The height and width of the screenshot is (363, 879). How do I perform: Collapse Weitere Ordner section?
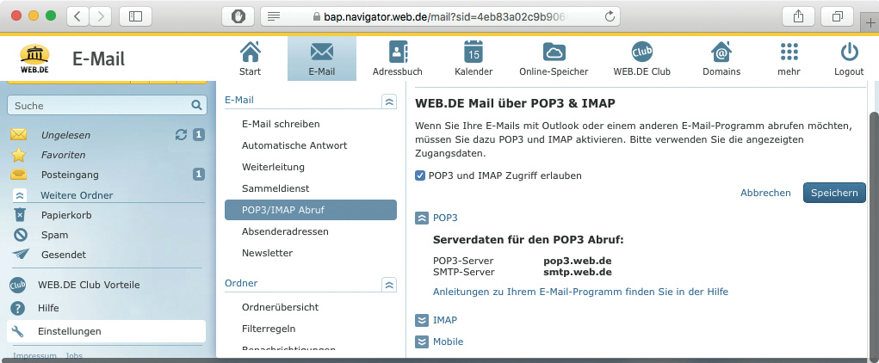coord(20,195)
